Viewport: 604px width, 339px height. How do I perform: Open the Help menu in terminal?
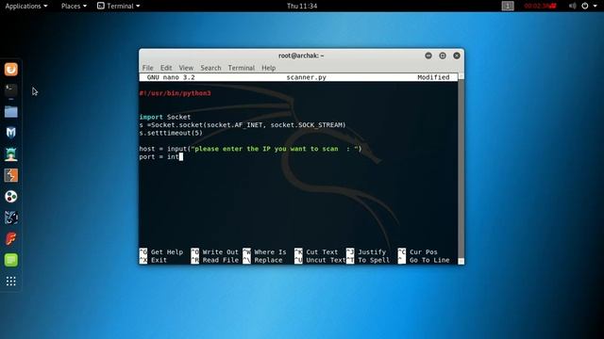pyautogui.click(x=268, y=68)
